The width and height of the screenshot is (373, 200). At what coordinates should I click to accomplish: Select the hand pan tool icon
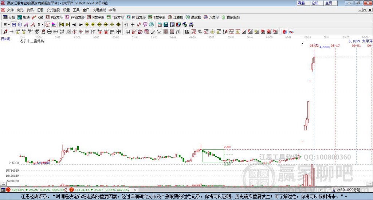(x=126, y=25)
